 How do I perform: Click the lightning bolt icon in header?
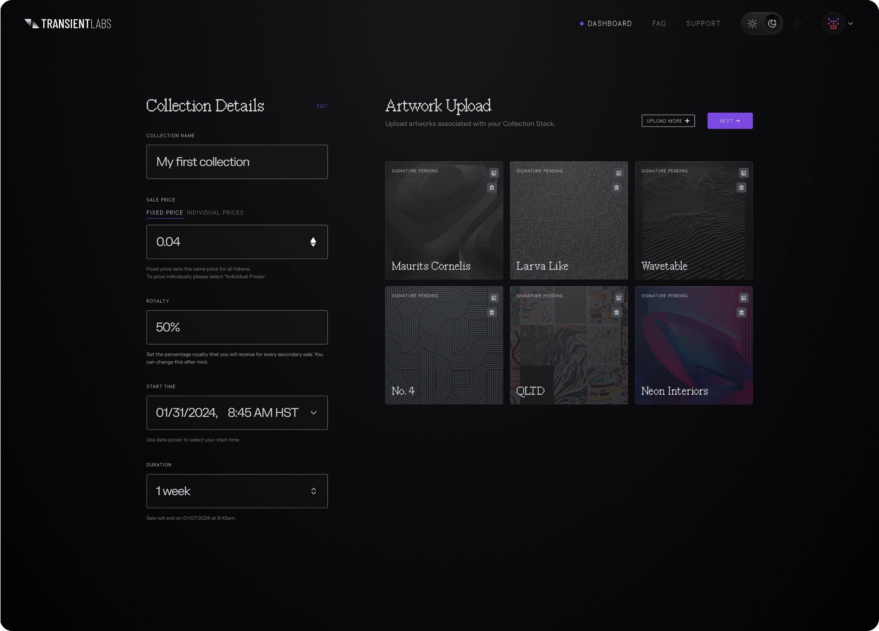click(797, 24)
